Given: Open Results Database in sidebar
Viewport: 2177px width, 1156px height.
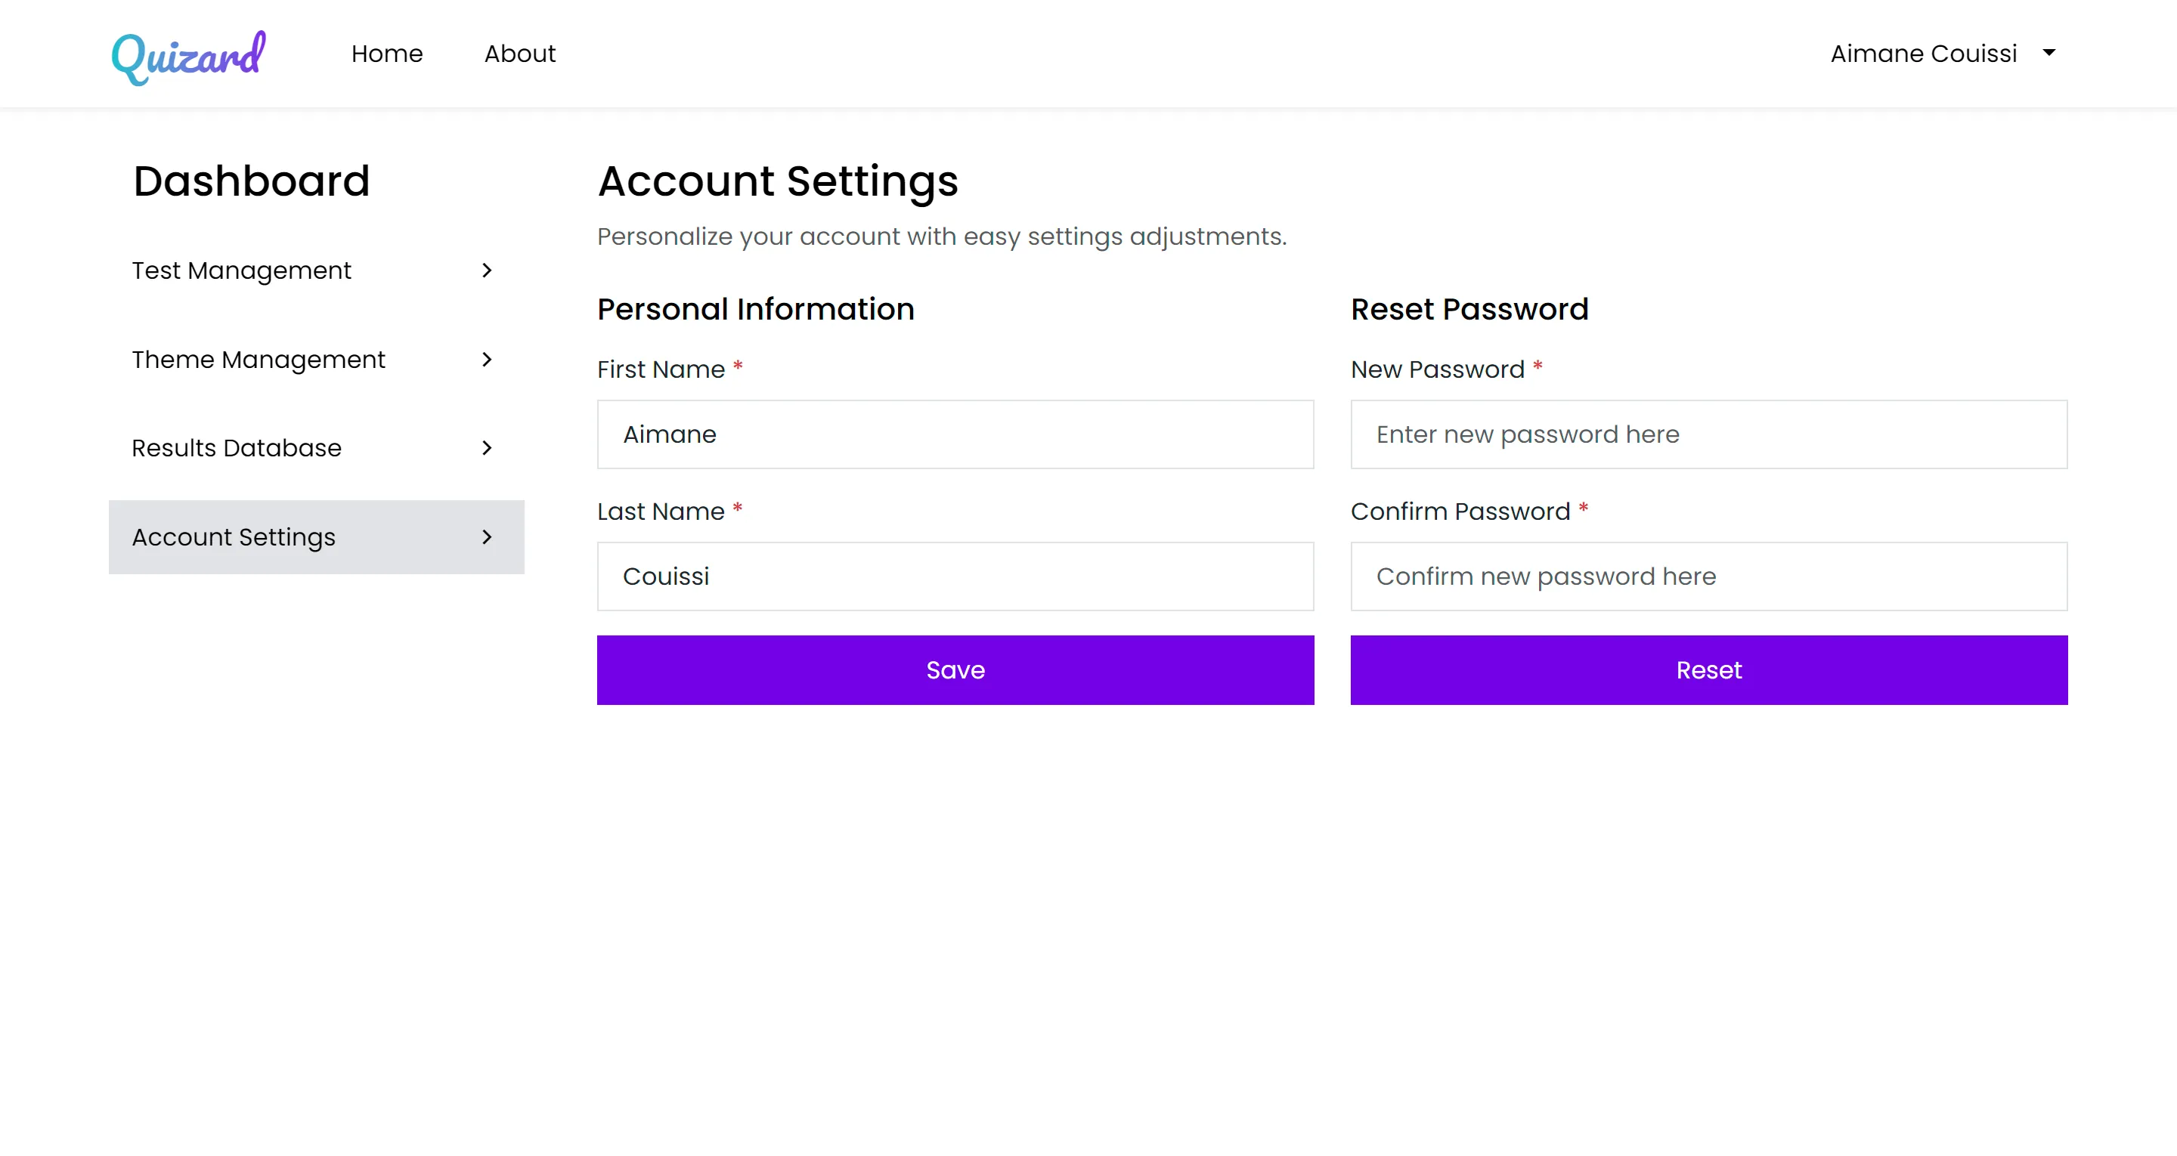Looking at the screenshot, I should (316, 448).
